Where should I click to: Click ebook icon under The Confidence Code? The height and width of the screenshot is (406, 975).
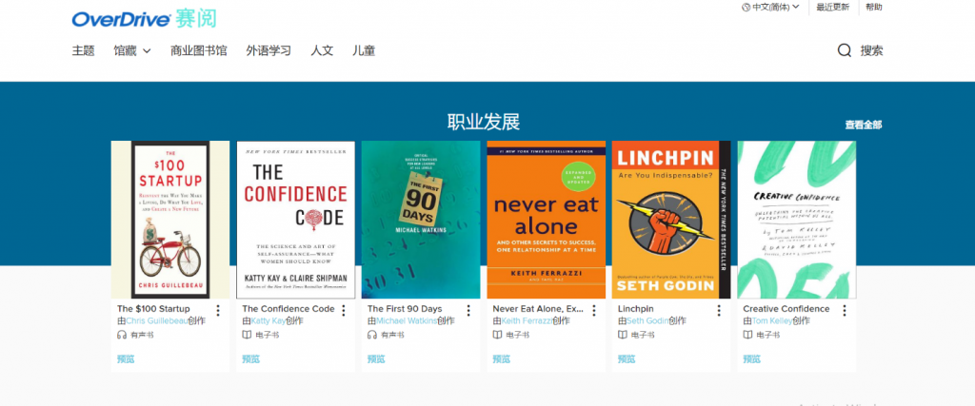click(247, 335)
